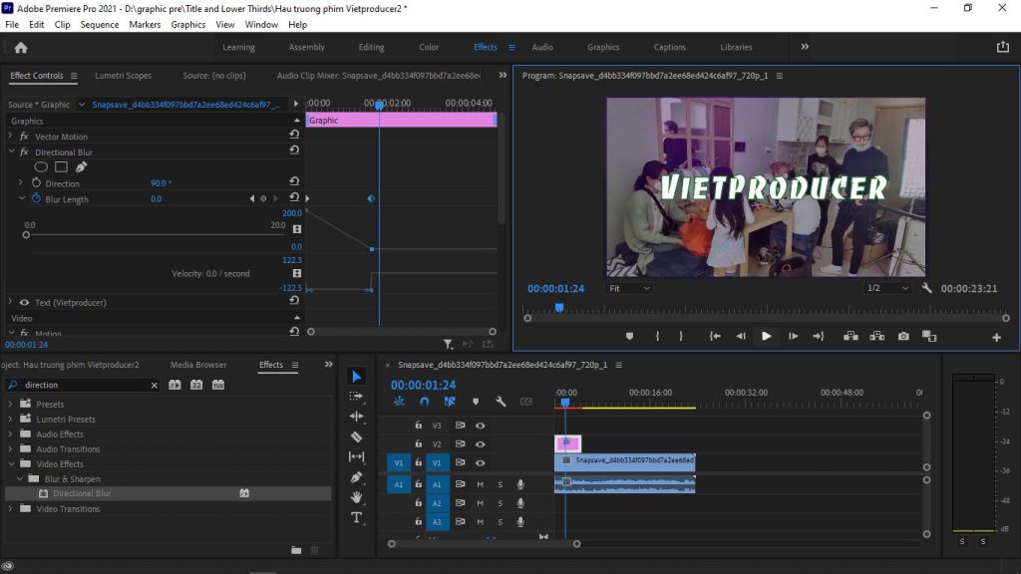Viewport: 1021px width, 574px height.
Task: Solo the A2 audio track
Action: pos(501,503)
